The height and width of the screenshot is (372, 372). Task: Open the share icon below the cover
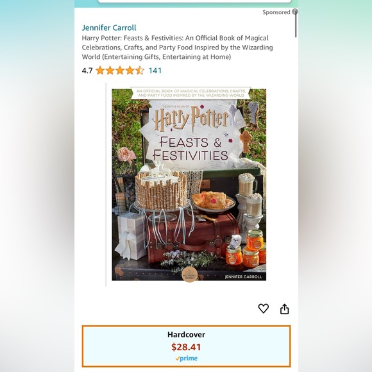pyautogui.click(x=285, y=309)
